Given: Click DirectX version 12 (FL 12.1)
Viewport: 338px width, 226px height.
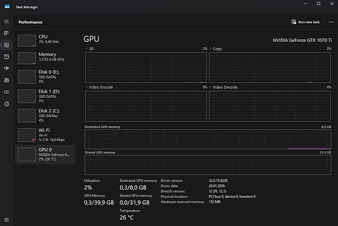Looking at the screenshot, I should (x=217, y=191).
